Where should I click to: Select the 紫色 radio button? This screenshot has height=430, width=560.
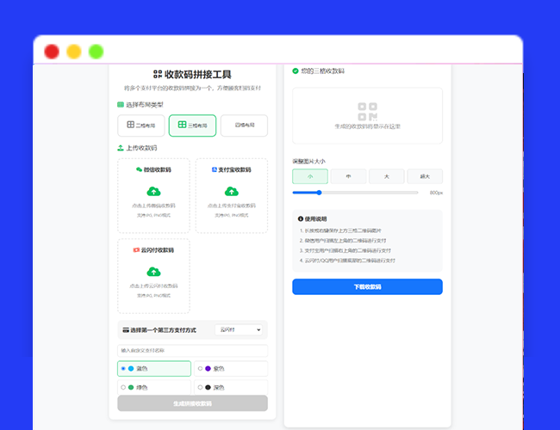point(200,368)
